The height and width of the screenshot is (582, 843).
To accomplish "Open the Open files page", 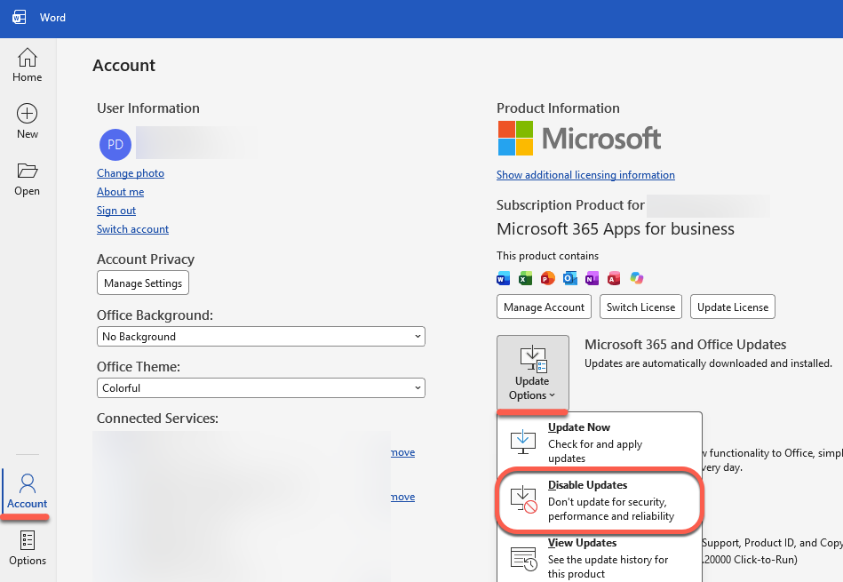I will (27, 179).
